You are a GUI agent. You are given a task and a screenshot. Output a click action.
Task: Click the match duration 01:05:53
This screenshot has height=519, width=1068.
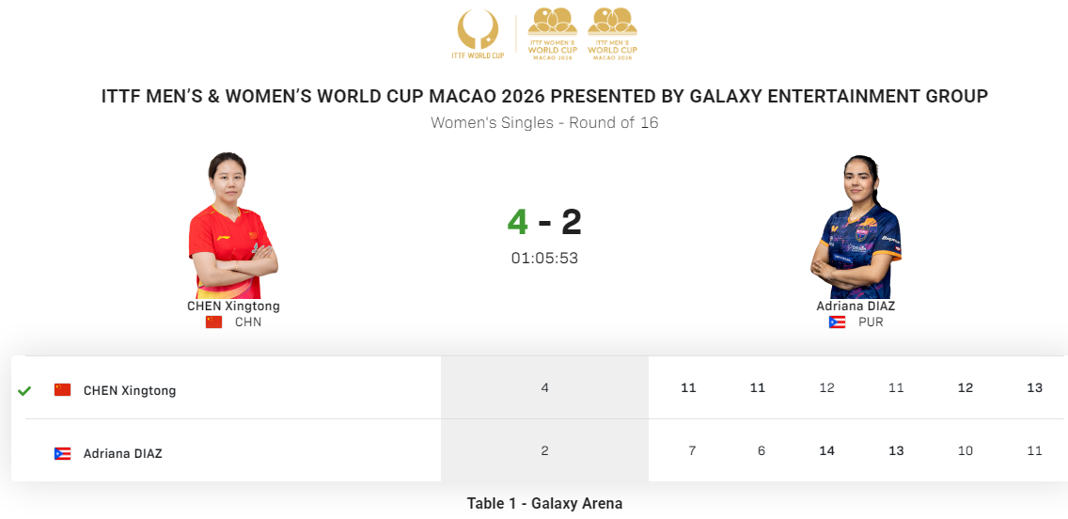click(545, 259)
